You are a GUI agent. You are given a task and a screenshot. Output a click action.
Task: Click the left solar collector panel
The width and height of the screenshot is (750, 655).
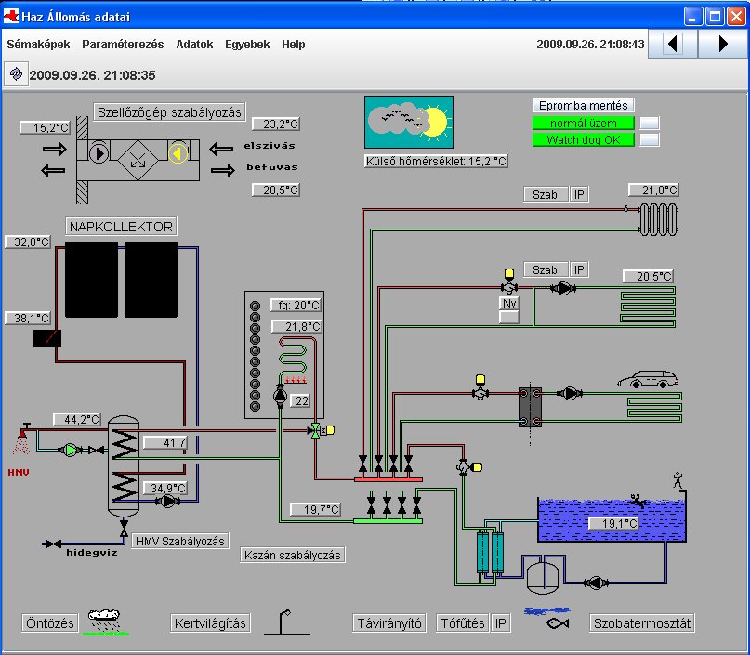click(91, 280)
